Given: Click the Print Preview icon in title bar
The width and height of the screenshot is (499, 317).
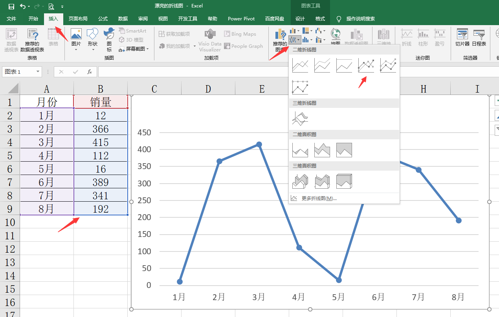Looking at the screenshot, I should tap(51, 6).
